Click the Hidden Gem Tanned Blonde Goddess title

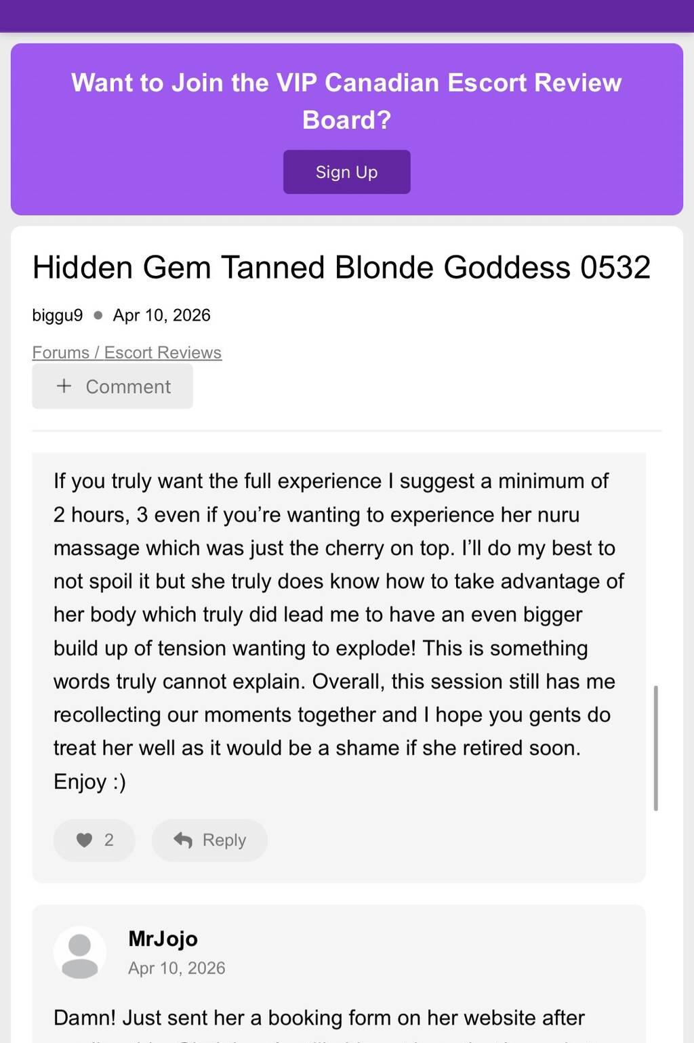pos(341,268)
